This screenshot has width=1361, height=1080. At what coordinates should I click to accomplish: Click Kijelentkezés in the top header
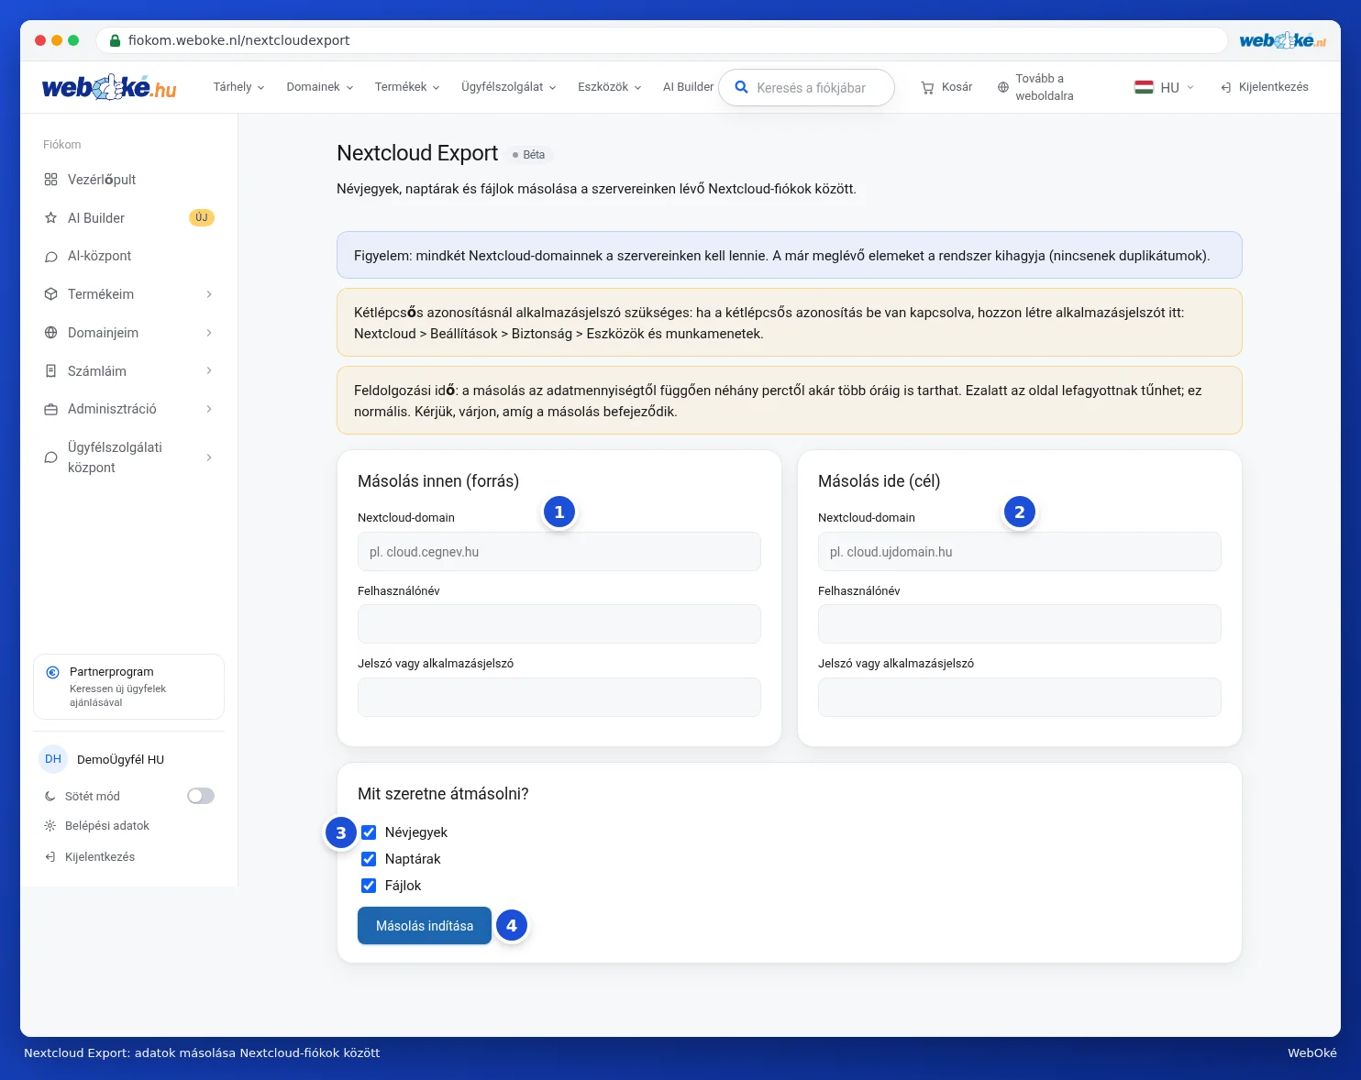pos(1265,87)
